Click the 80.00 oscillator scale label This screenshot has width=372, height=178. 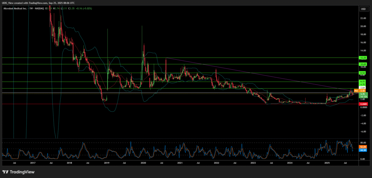(363, 143)
